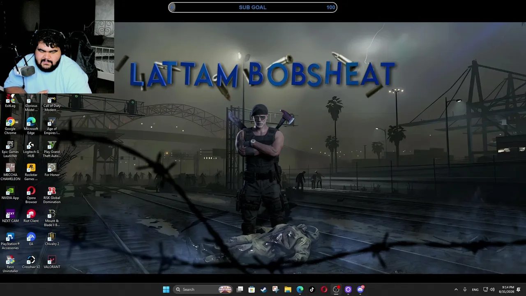Viewport: 526px width, 296px height.
Task: Expand the hidden system tray icons
Action: click(x=456, y=289)
